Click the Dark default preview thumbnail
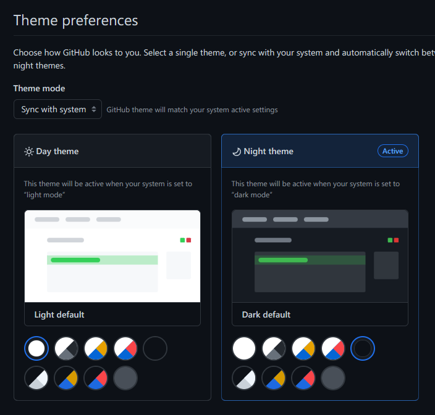This screenshot has height=415, width=435. point(320,256)
